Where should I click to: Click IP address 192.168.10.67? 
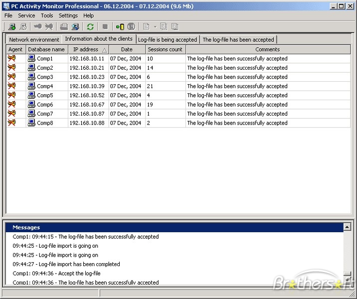coord(87,105)
